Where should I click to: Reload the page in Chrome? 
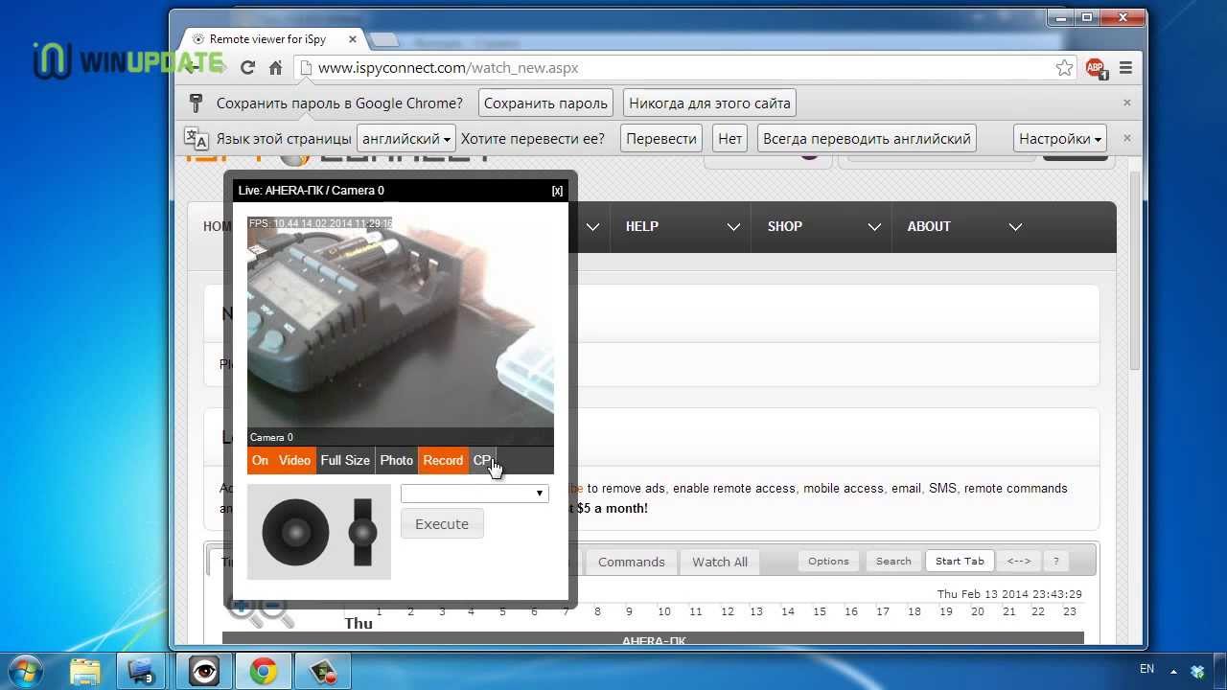tap(247, 68)
